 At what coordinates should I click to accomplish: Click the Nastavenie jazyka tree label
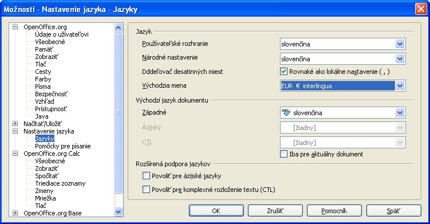[x=49, y=131]
